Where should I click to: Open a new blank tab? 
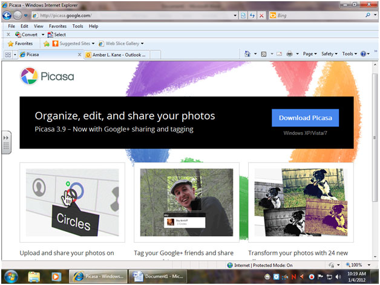(x=155, y=55)
